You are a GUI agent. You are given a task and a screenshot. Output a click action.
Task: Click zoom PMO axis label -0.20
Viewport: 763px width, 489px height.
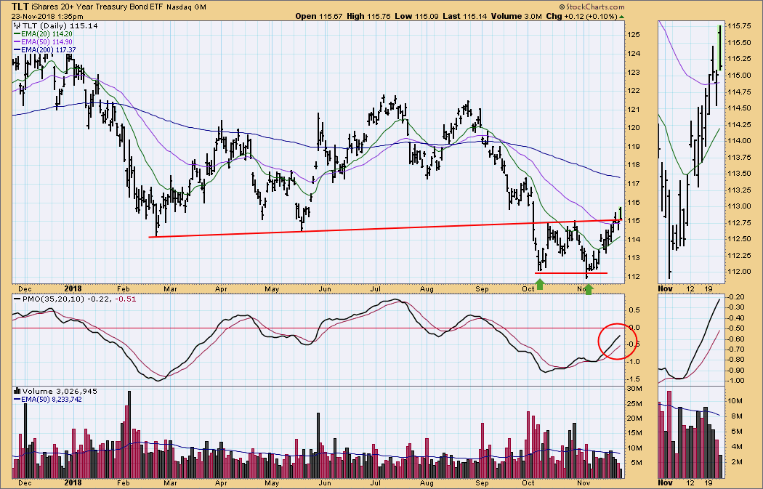735,296
